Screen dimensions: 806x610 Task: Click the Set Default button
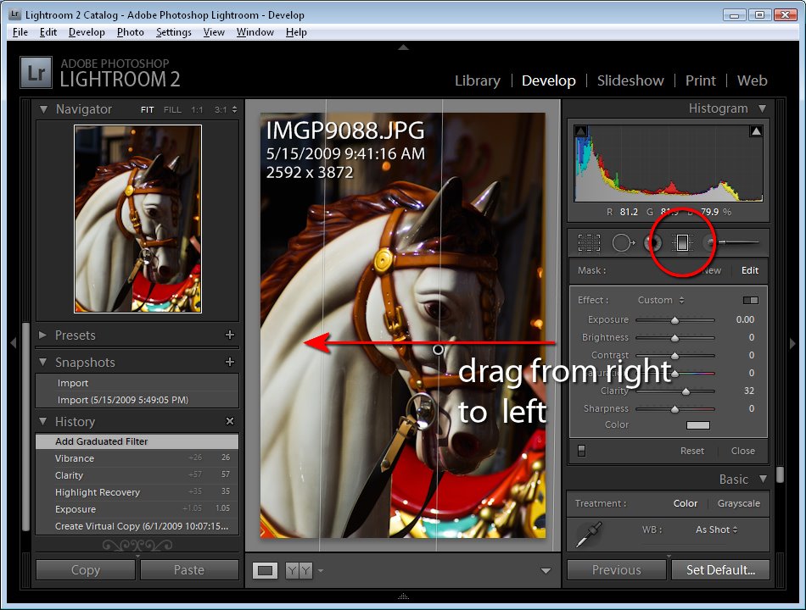click(720, 570)
